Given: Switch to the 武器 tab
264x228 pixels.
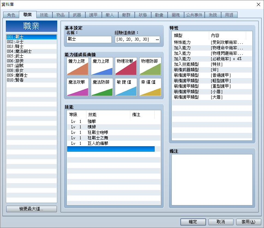Looking at the screenshot, I should pos(77,15).
